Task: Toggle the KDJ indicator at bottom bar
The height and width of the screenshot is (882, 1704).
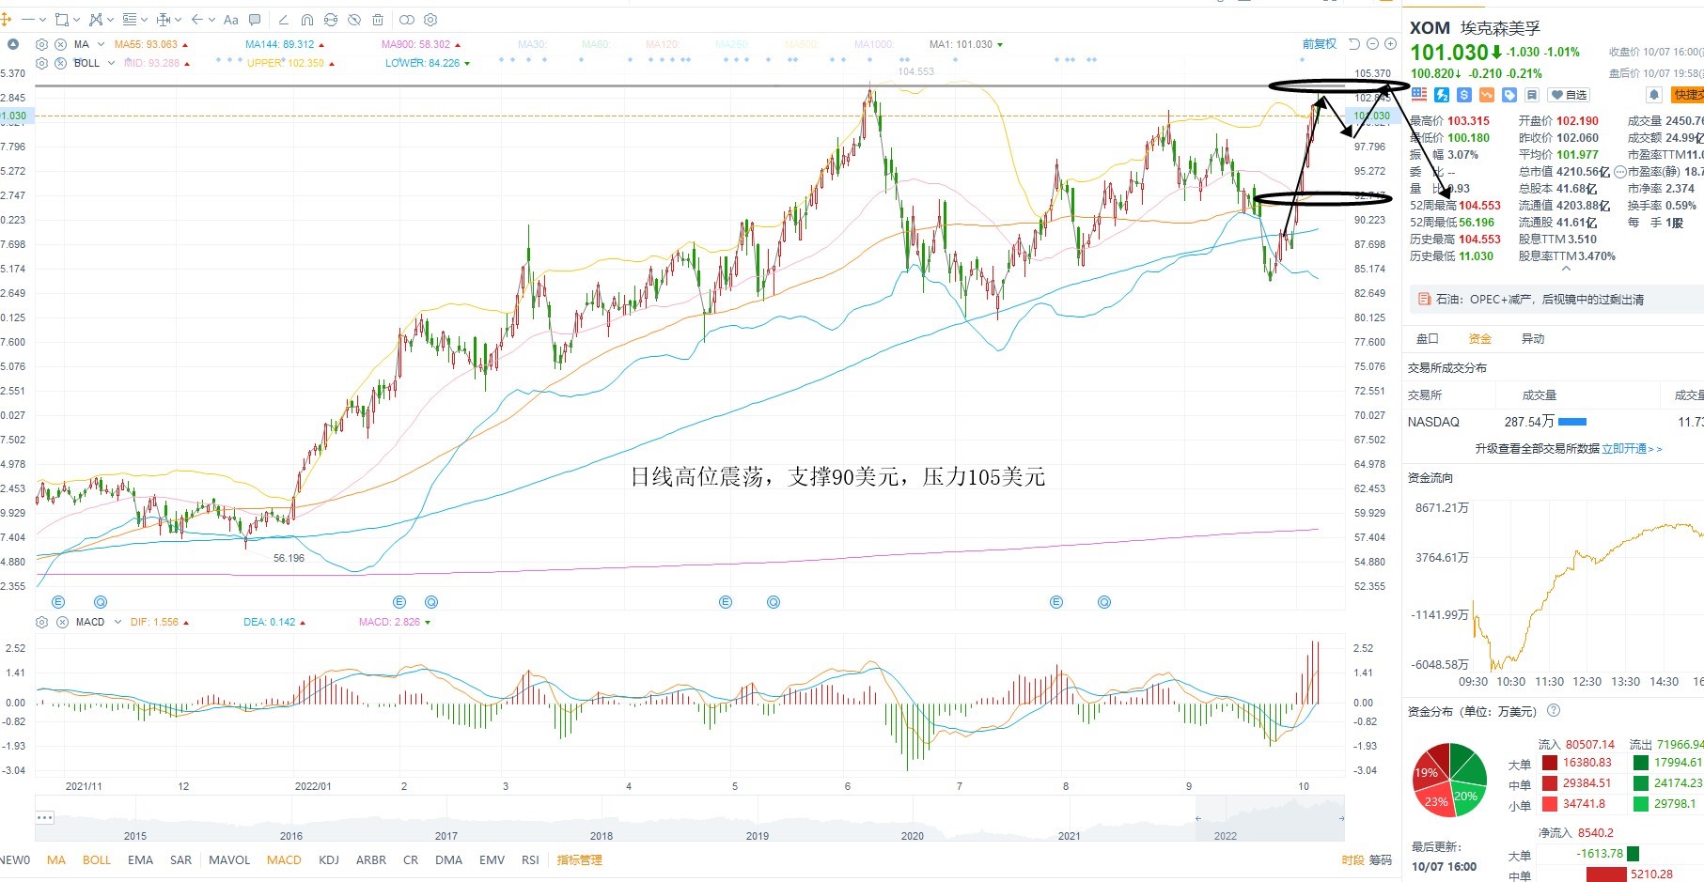Action: (x=329, y=859)
